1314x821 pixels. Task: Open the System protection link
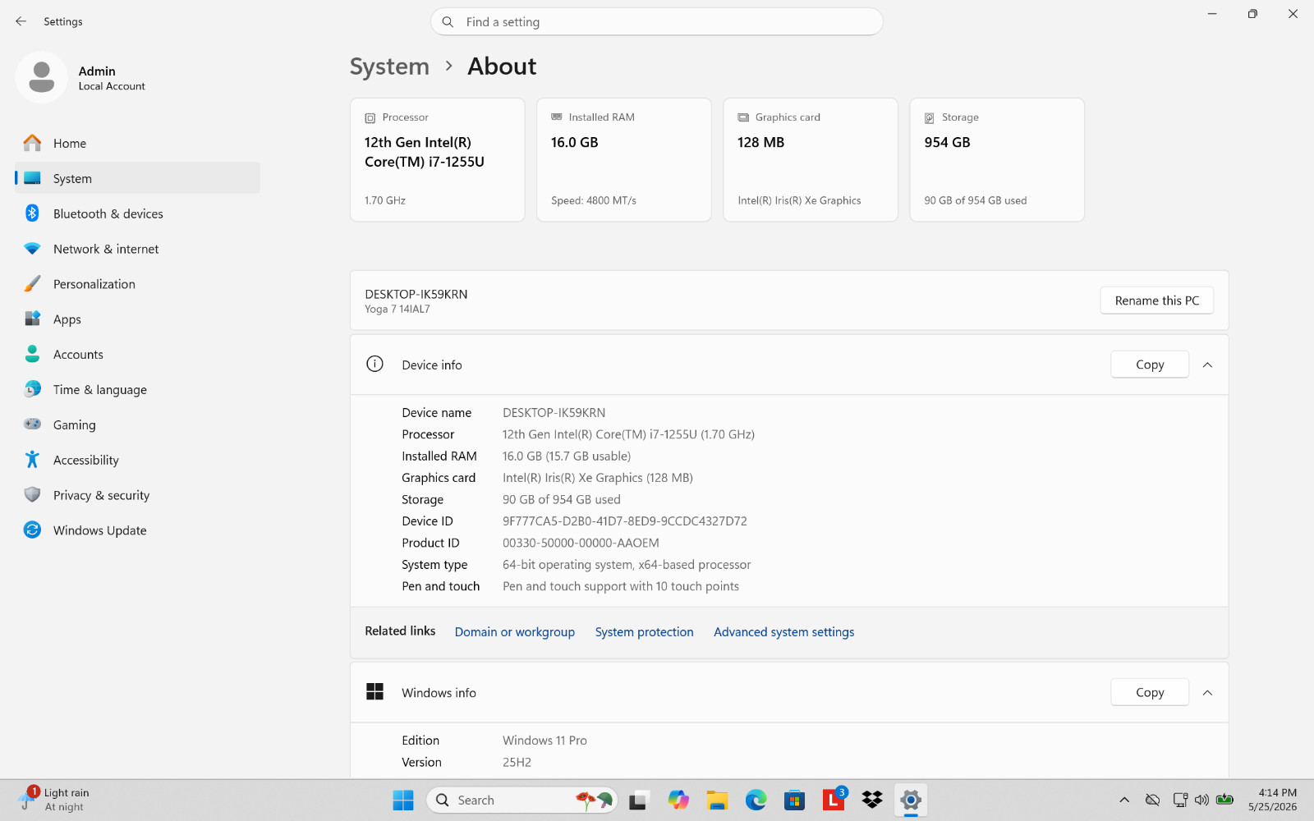(645, 632)
